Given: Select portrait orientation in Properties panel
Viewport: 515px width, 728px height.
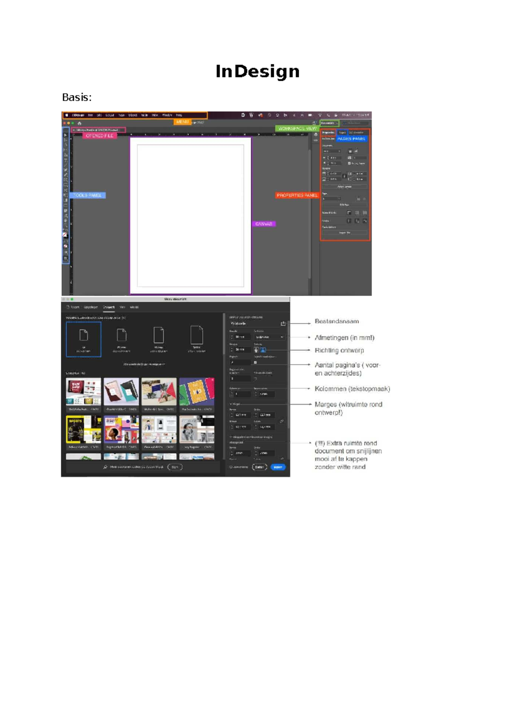Looking at the screenshot, I should tap(350, 151).
